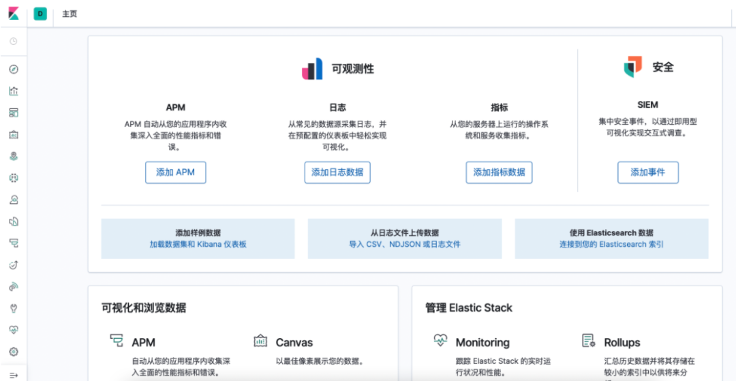Click 从常见的数据源采集日志 description
Viewport: 736px width, 381px height.
tap(337, 136)
